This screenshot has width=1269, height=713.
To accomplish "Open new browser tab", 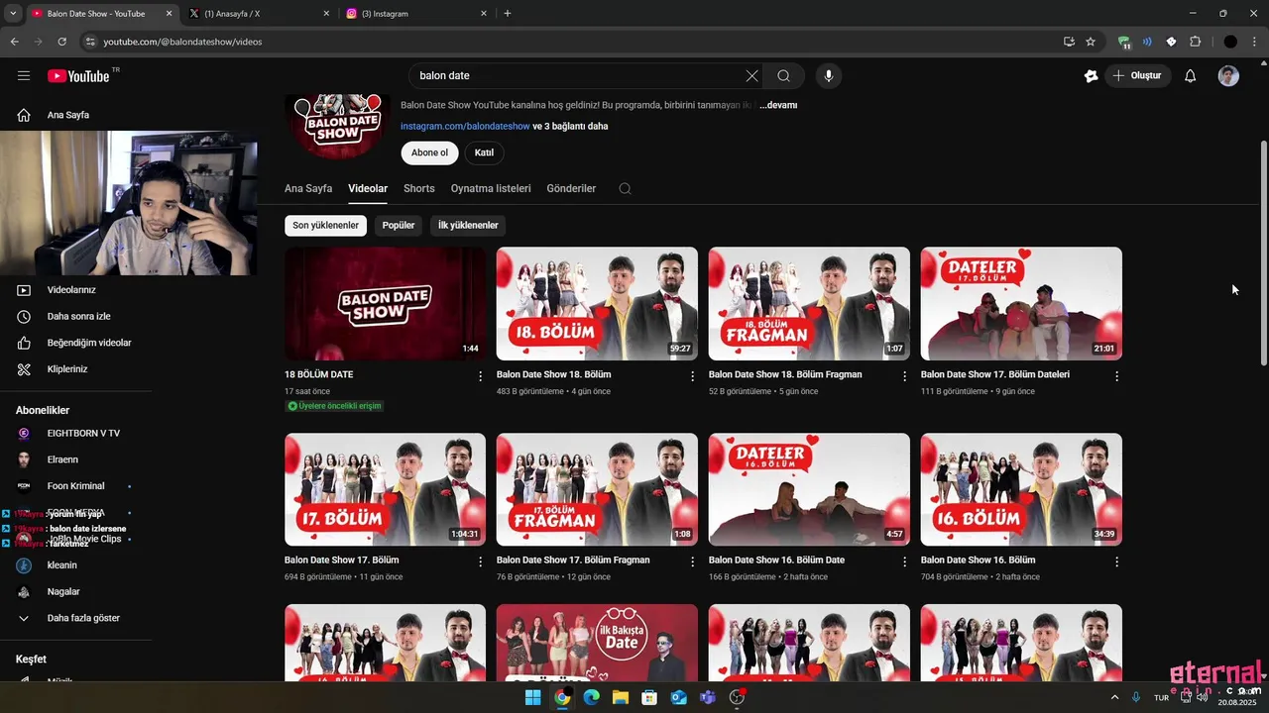I will pos(508,14).
